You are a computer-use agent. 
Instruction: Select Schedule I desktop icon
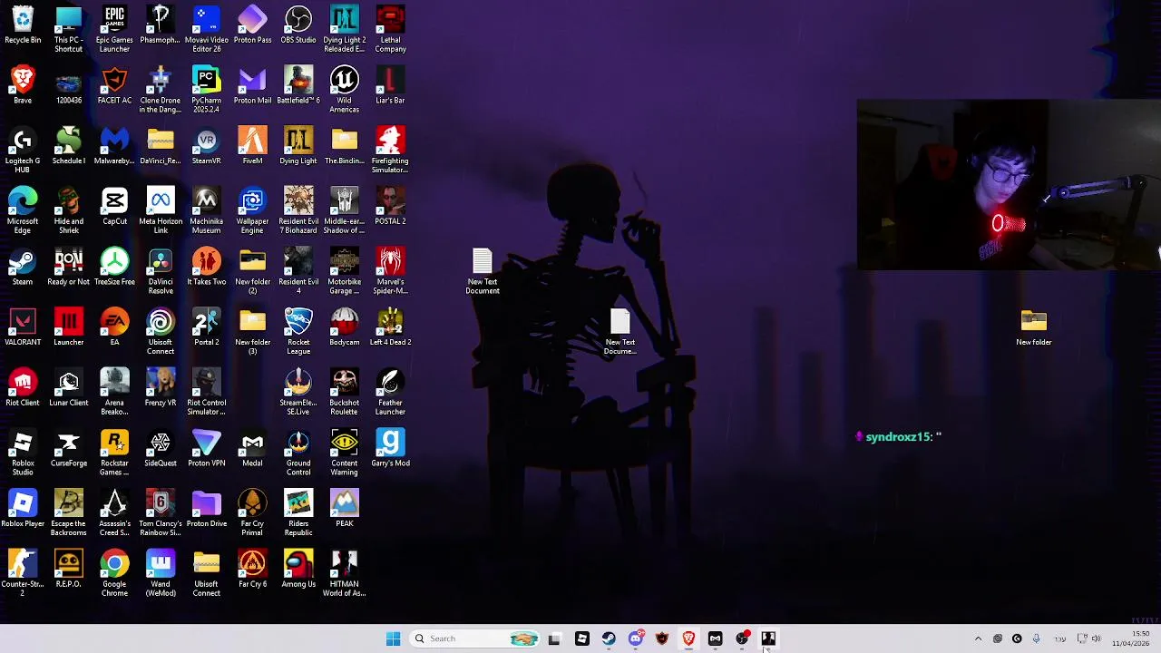point(69,146)
